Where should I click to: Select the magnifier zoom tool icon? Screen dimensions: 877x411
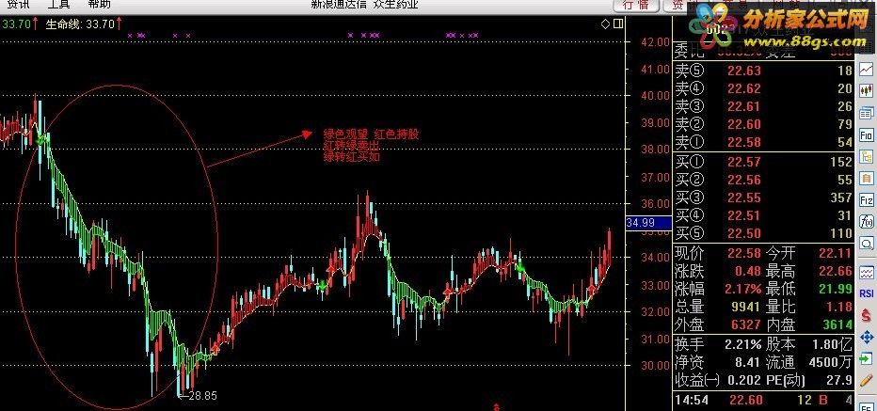[x=867, y=244]
